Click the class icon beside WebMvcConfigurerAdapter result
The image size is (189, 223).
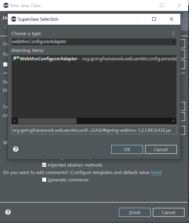[16, 58]
